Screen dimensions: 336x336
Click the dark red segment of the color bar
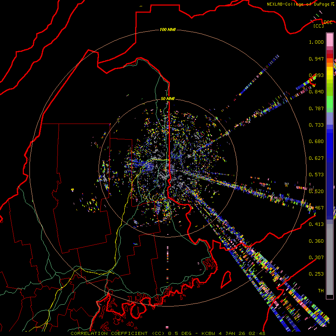pos(330,56)
